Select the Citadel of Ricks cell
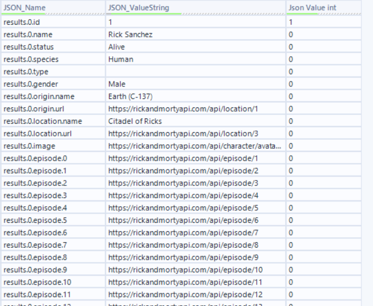 [x=196, y=121]
